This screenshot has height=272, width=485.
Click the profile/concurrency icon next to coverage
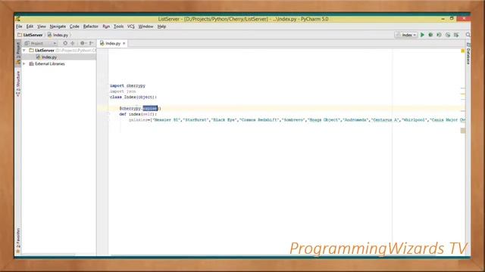(x=448, y=35)
